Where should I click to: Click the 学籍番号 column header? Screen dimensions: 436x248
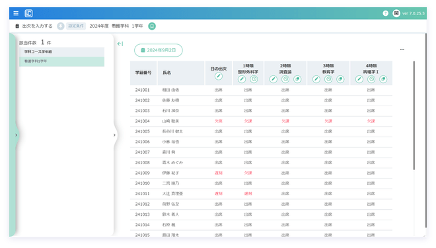coord(143,73)
